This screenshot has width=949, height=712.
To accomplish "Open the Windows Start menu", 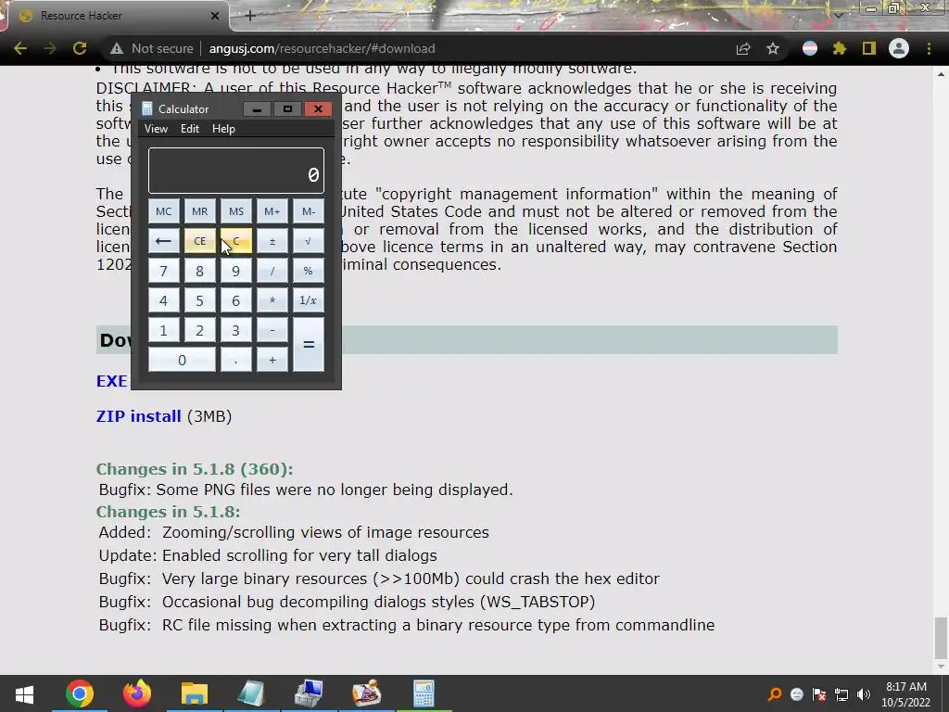I will click(24, 693).
